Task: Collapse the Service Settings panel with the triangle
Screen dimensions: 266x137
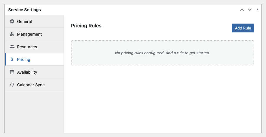Action: click(257, 10)
